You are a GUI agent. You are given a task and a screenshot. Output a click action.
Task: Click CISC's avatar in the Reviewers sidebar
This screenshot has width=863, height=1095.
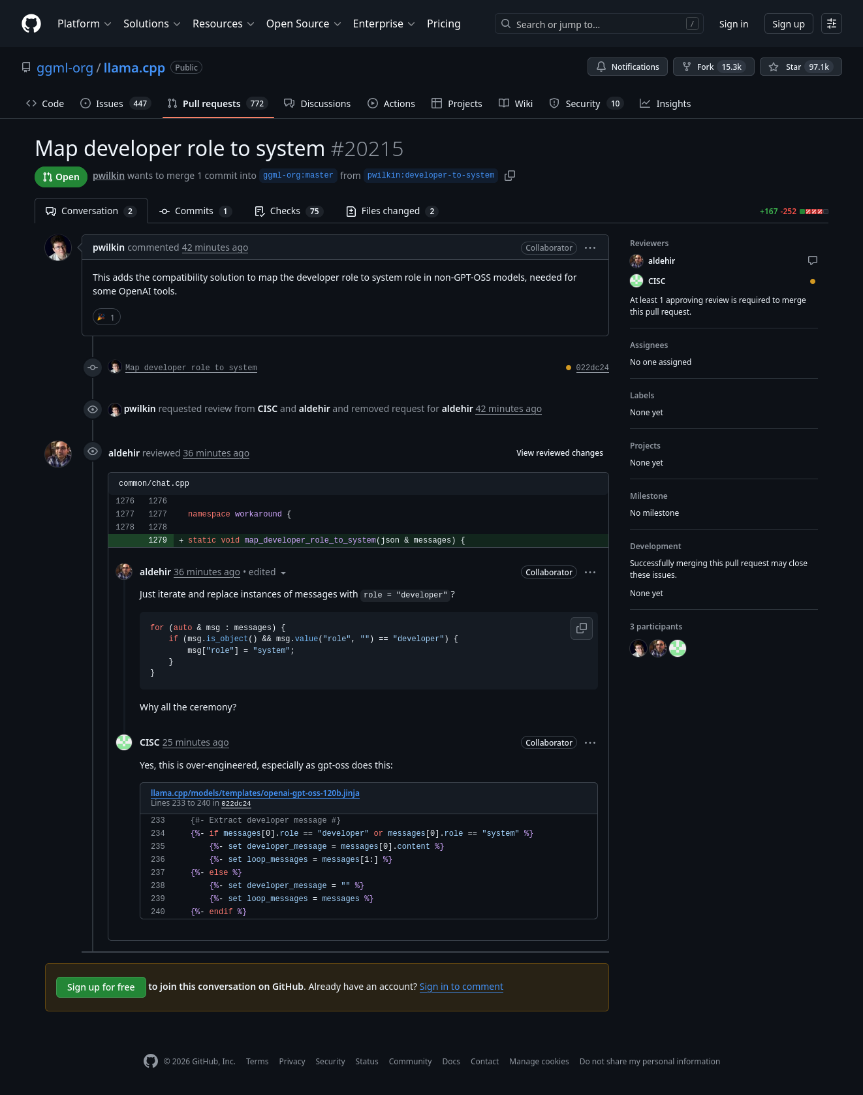(636, 281)
